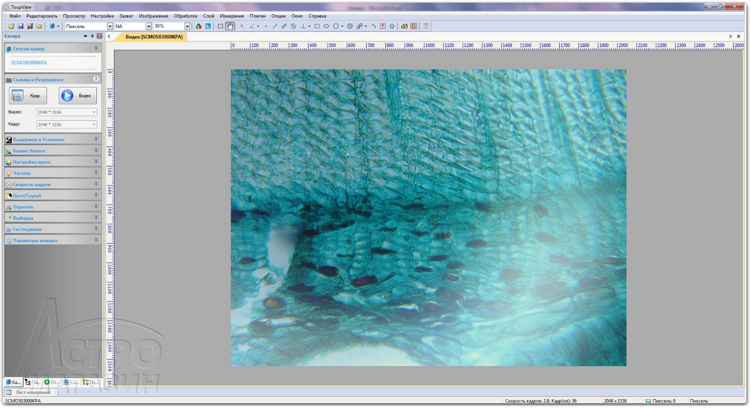Screen dimensions: 751x408
Task: Select the text annotation tool
Action: pyautogui.click(x=383, y=26)
